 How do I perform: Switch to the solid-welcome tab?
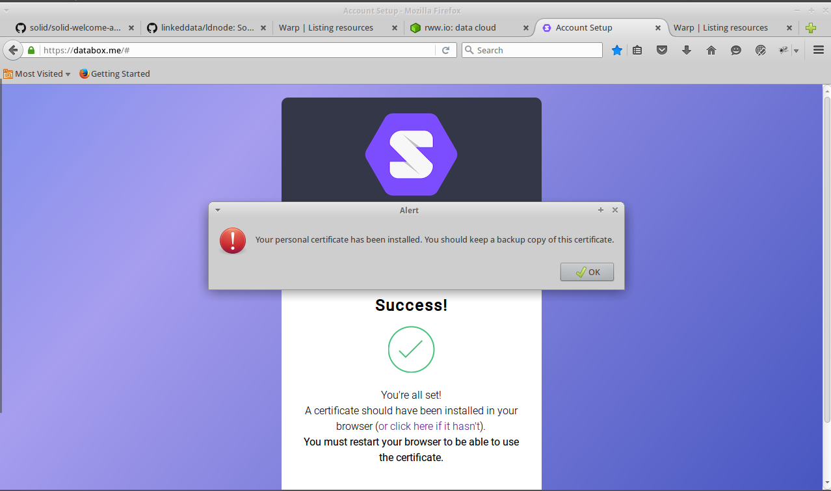pos(72,27)
